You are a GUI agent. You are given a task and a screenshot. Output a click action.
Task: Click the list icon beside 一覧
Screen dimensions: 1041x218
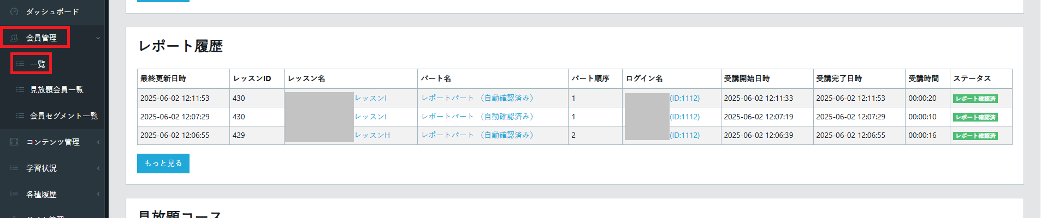click(20, 64)
